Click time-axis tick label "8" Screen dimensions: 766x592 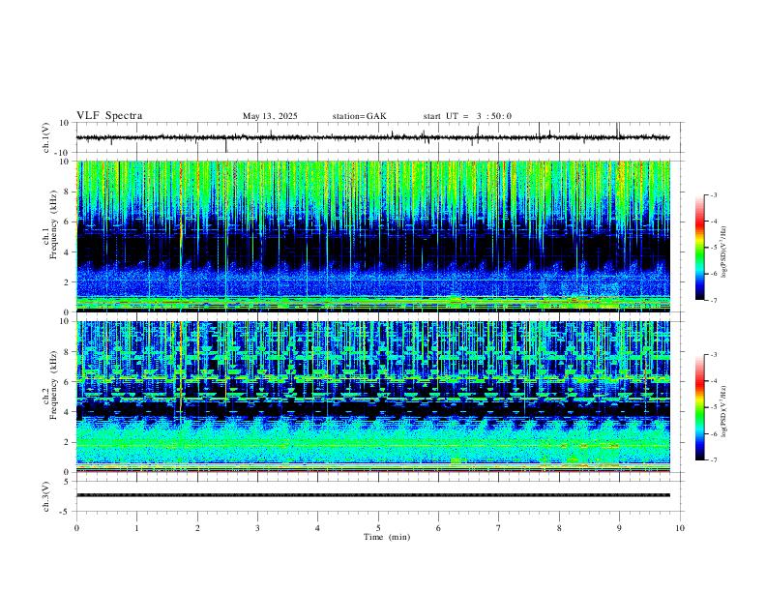(x=559, y=528)
